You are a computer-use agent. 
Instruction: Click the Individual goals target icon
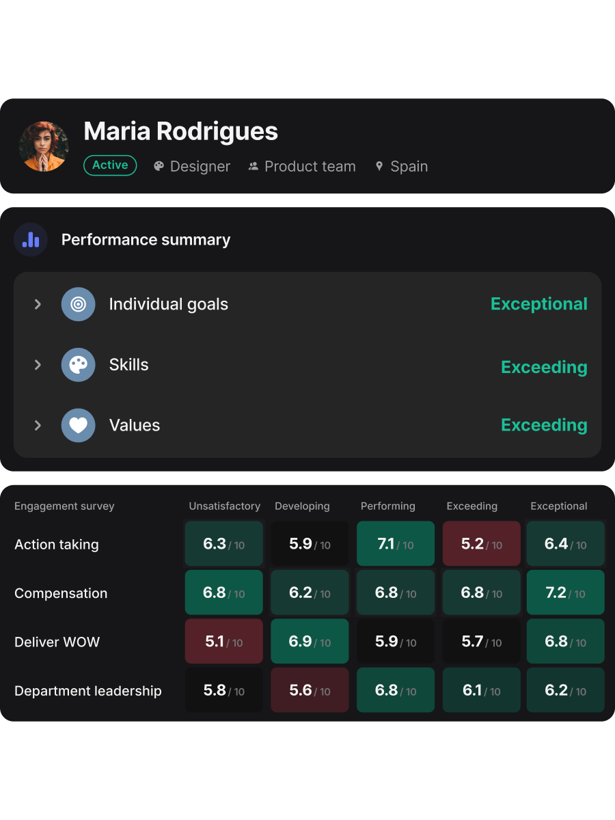(x=79, y=304)
